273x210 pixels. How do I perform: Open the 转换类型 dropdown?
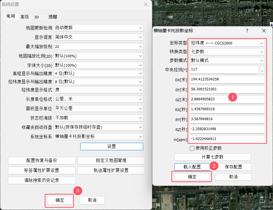click(227, 52)
